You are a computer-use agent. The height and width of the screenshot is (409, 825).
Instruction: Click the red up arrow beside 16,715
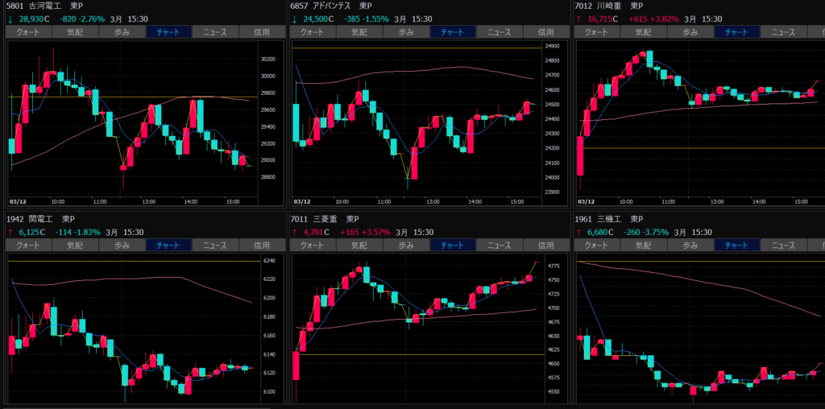pyautogui.click(x=578, y=19)
